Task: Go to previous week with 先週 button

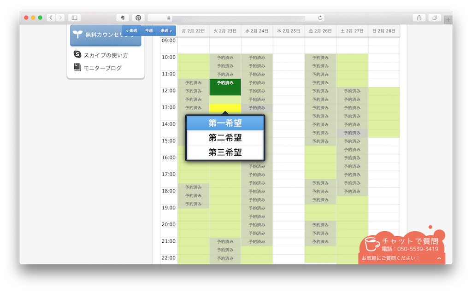Action: [131, 31]
